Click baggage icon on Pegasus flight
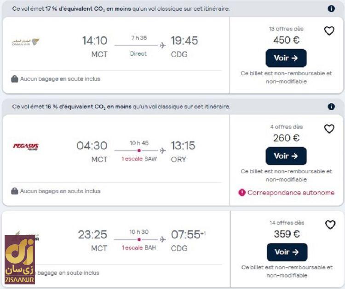 point(15,191)
